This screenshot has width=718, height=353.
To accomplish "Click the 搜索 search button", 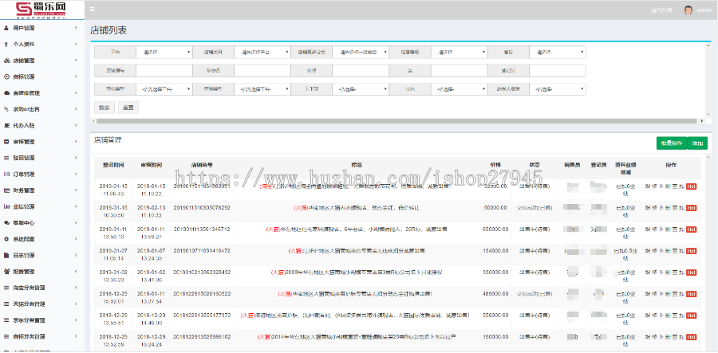I will (x=105, y=108).
